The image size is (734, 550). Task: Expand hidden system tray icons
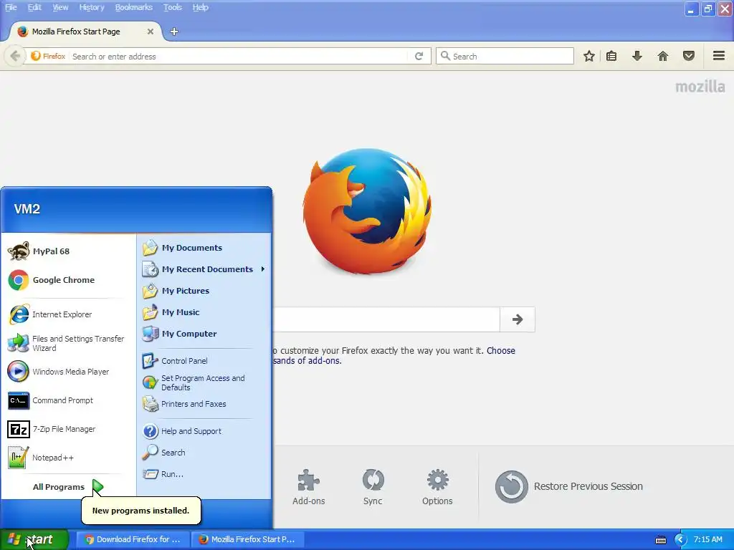(680, 540)
